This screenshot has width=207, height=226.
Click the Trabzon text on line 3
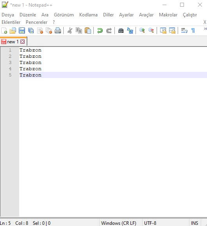[x=30, y=62]
